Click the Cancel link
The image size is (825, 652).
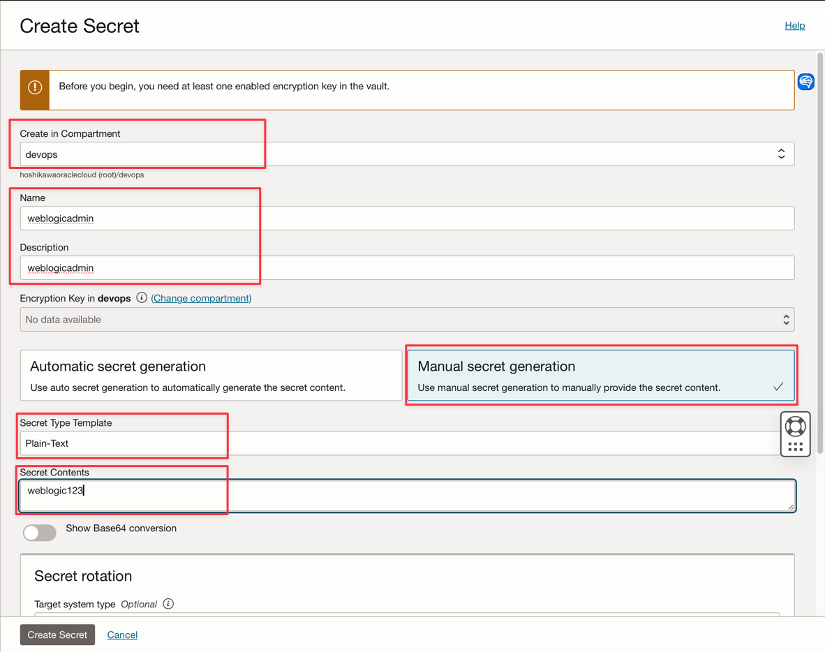122,635
